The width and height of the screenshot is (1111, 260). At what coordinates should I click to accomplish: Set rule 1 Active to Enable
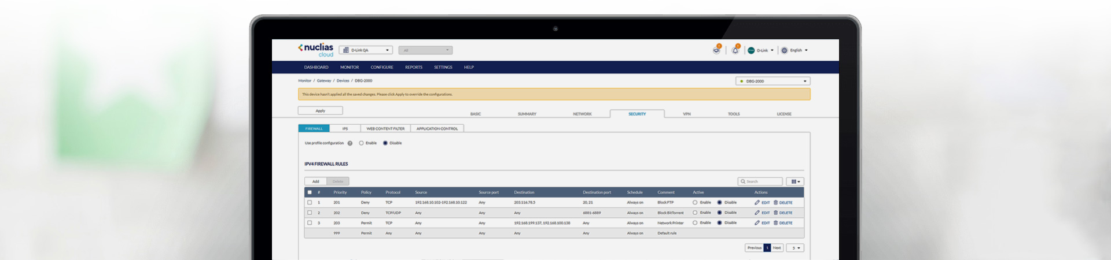click(695, 203)
